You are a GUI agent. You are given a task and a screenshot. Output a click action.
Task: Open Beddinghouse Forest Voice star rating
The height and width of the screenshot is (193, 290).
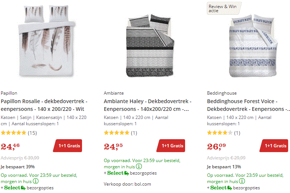pyautogui.click(x=224, y=133)
